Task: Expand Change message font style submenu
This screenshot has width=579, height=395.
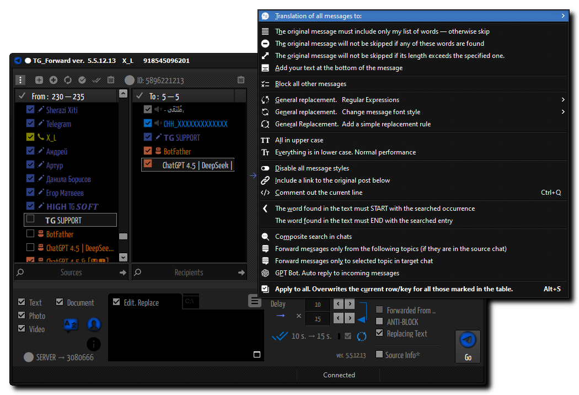Action: 413,112
